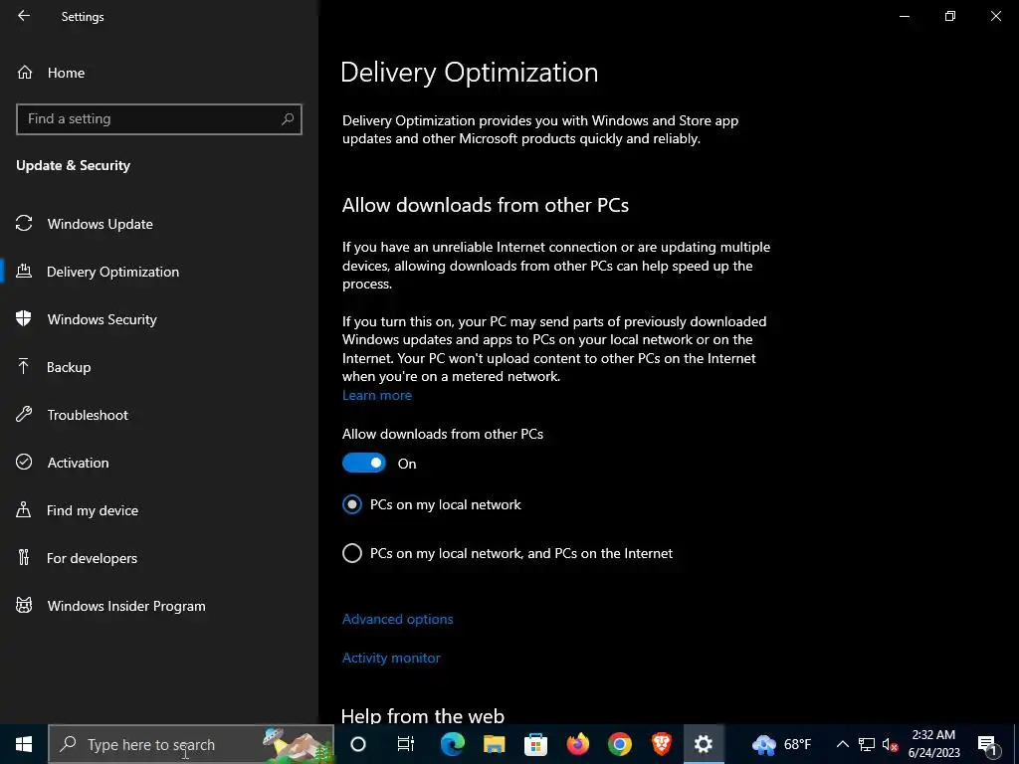
Task: Select PCs on my local network option
Action: [432, 504]
